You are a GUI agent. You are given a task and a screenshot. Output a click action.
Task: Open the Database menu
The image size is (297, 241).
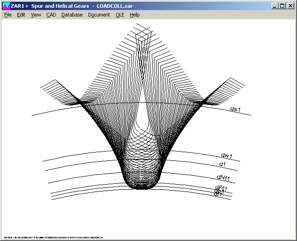point(72,15)
